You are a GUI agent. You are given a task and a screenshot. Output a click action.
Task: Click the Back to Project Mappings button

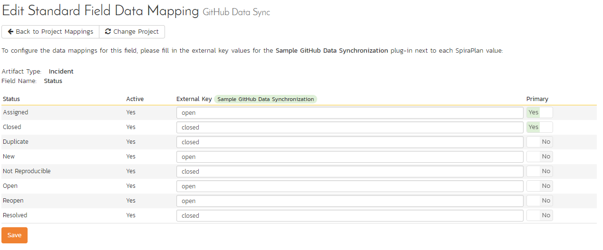point(50,32)
